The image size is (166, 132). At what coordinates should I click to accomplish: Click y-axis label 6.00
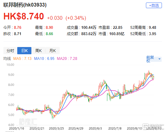11,105
